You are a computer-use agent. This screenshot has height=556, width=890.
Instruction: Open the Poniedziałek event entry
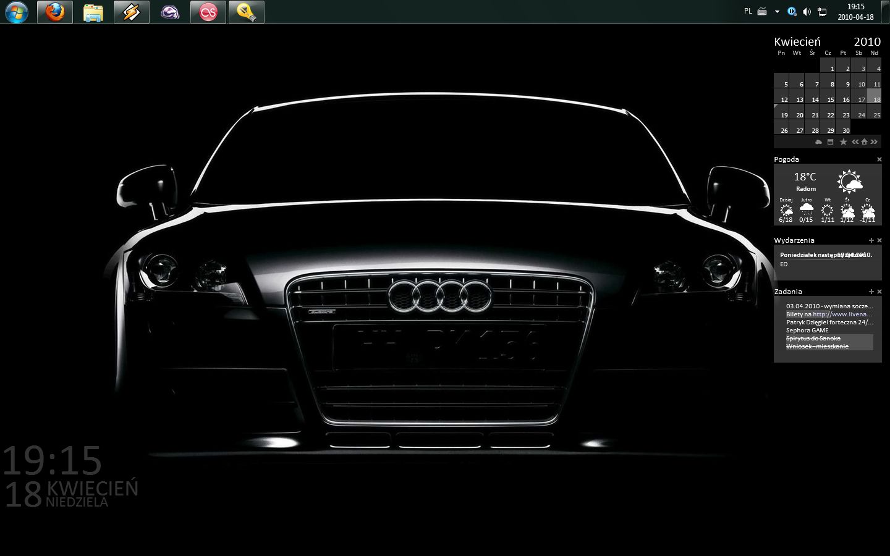(826, 255)
